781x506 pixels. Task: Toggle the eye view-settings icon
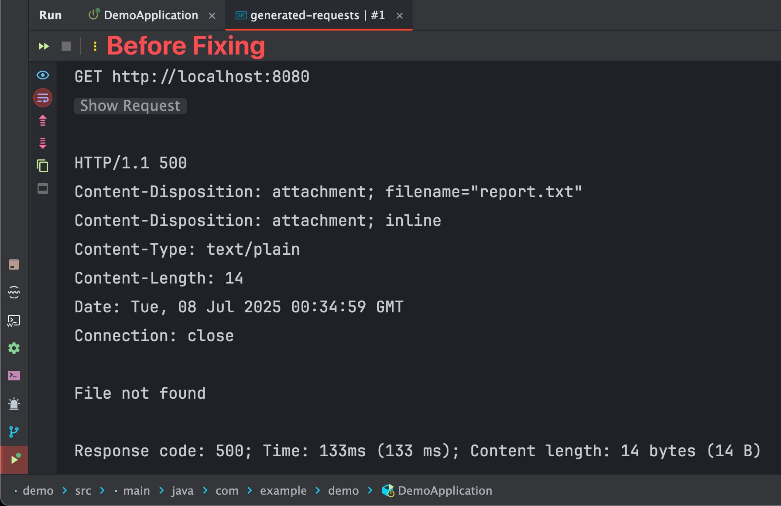pyautogui.click(x=43, y=75)
